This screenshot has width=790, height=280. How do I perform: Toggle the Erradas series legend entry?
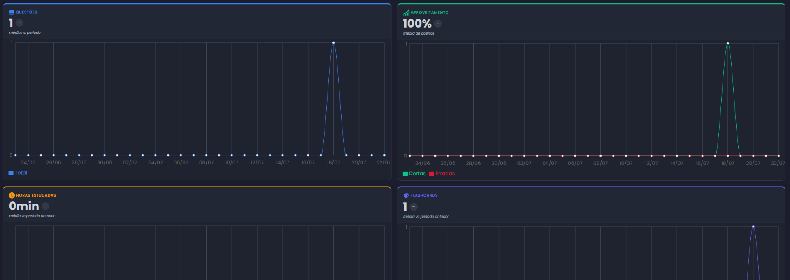442,174
